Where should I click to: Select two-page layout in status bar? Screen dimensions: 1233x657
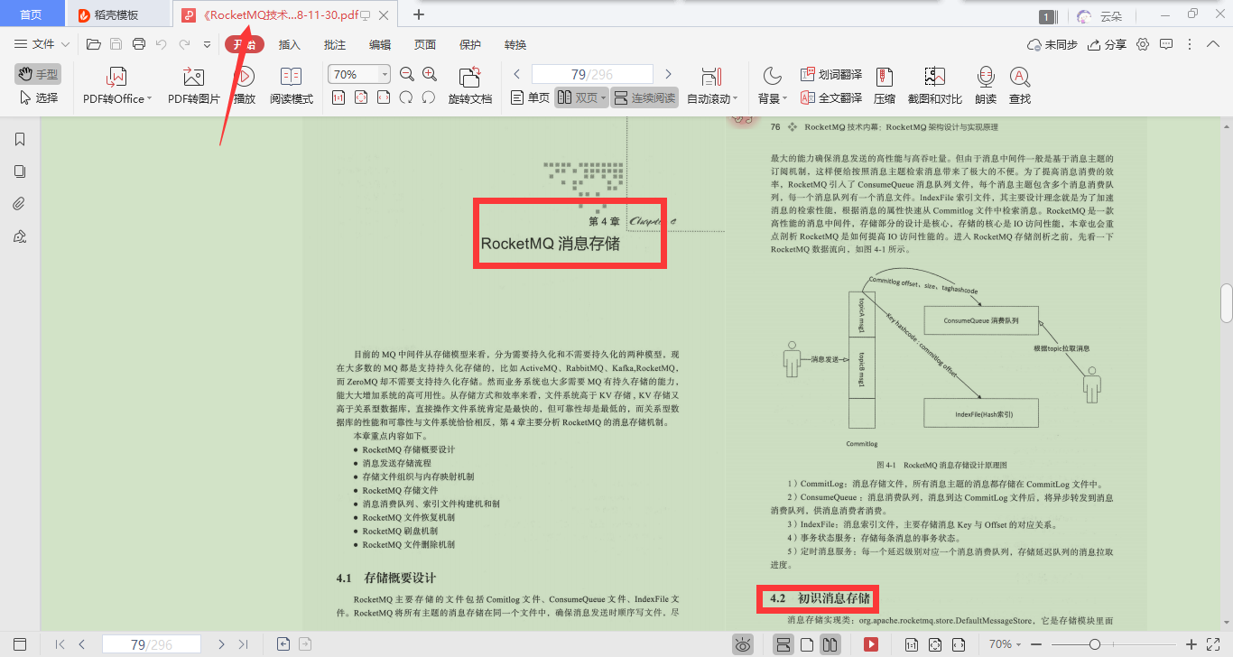[830, 644]
